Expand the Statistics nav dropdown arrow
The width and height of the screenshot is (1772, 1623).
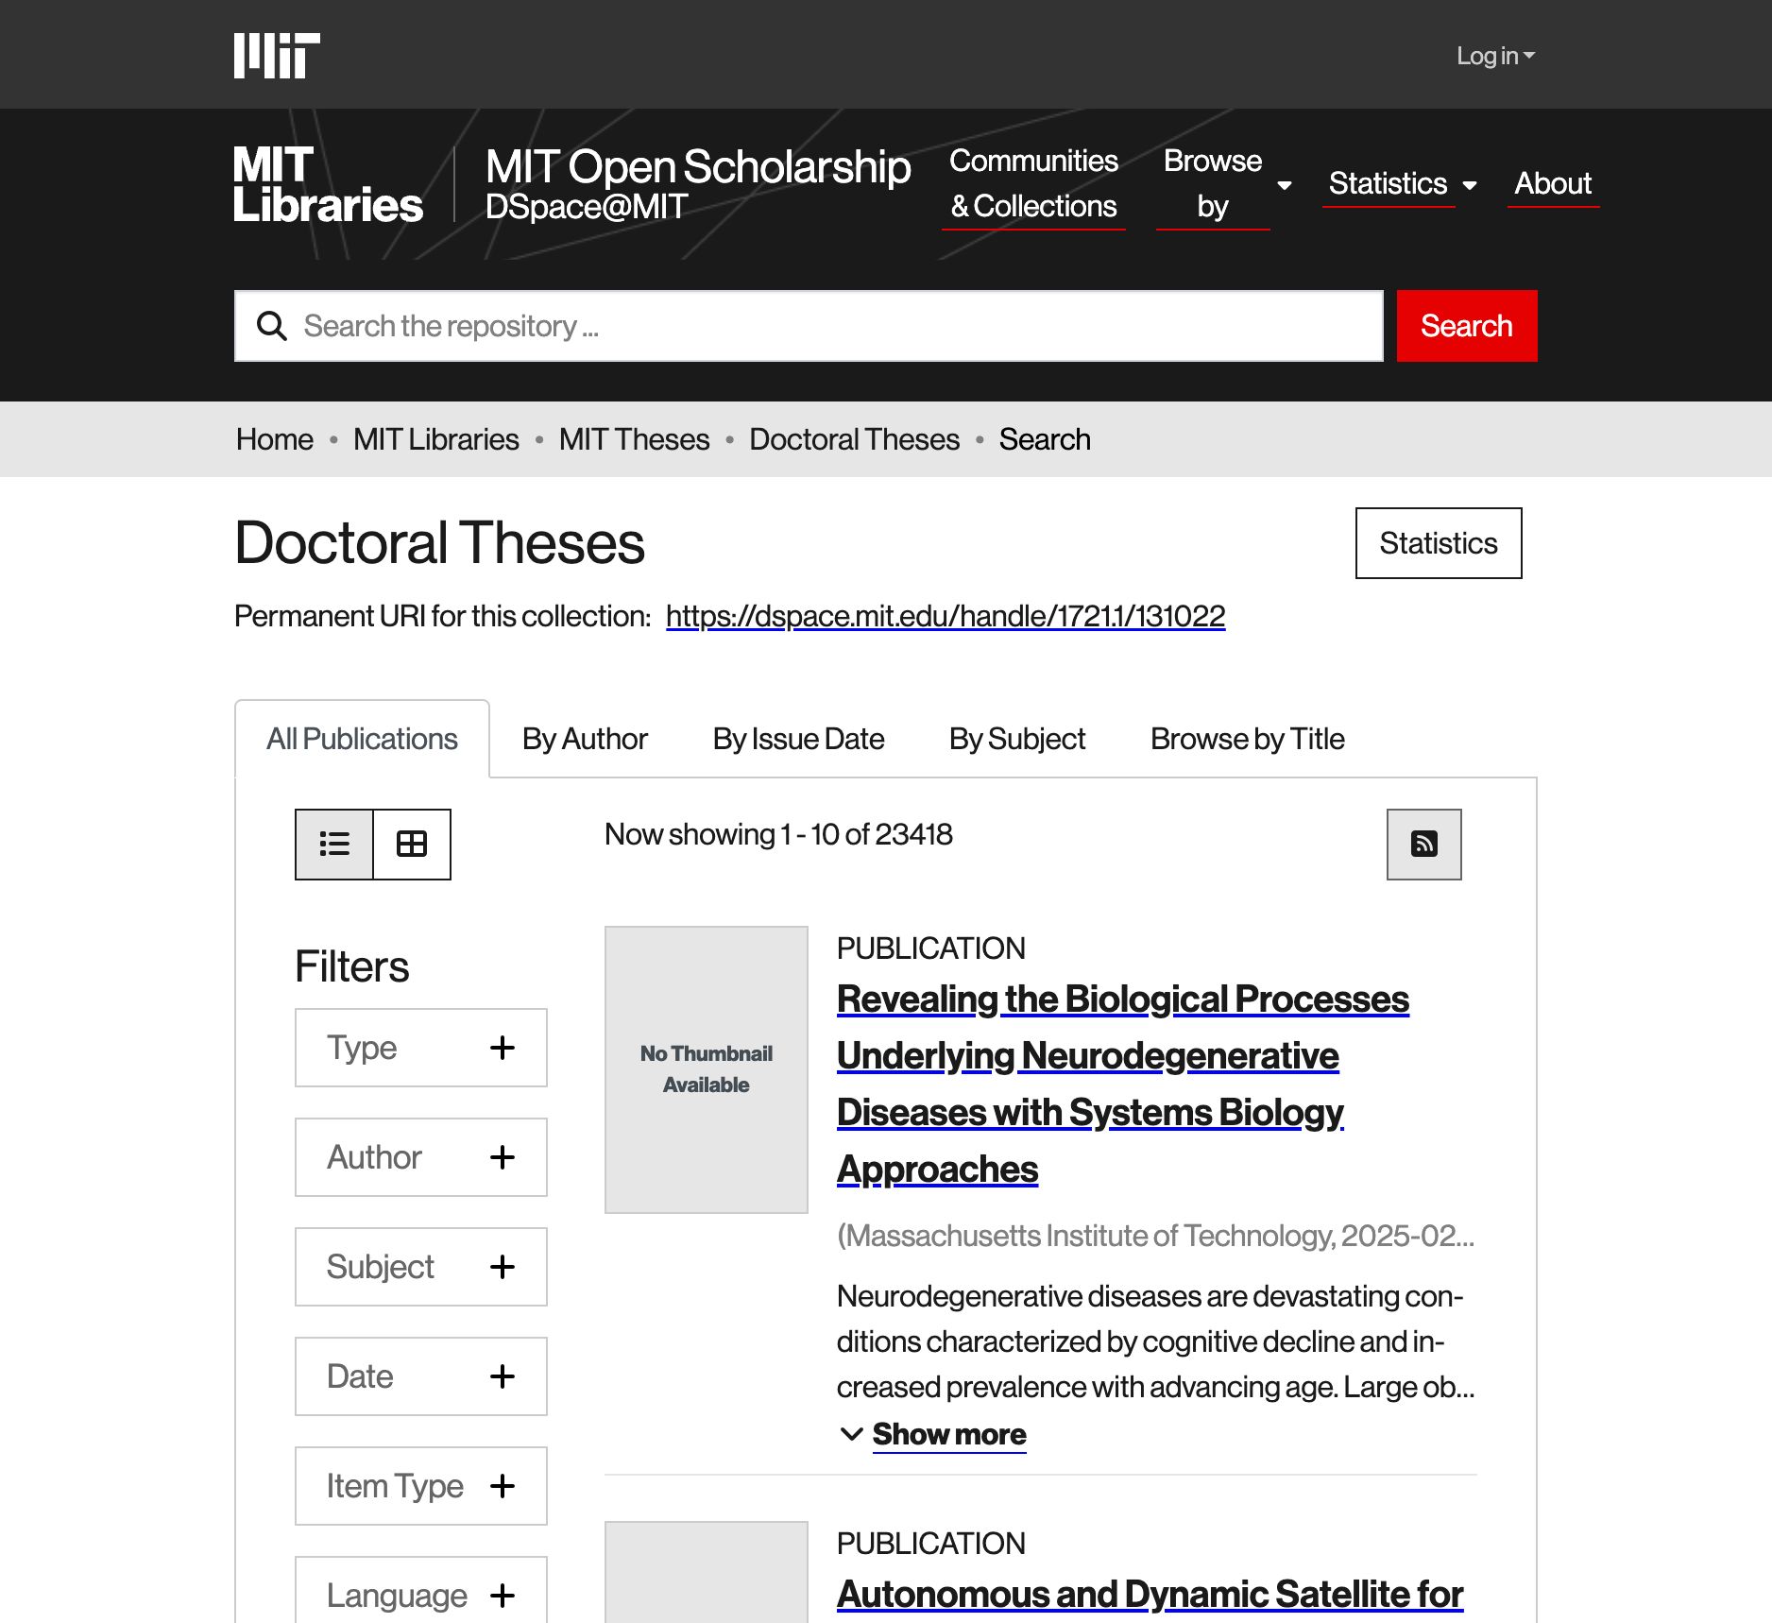point(1470,185)
